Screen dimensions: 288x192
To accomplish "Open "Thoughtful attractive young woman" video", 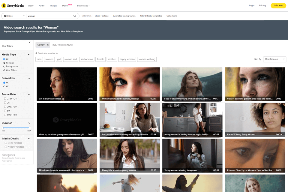I will click(130, 156).
